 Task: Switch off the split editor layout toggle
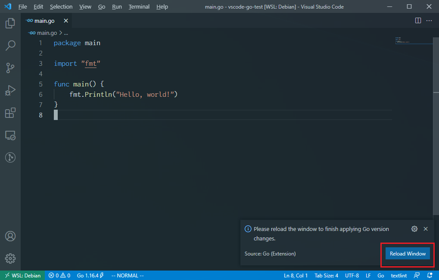[417, 20]
